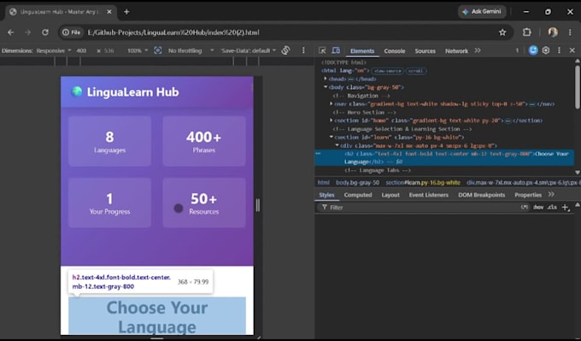Click the html breadcrumb item

(324, 183)
